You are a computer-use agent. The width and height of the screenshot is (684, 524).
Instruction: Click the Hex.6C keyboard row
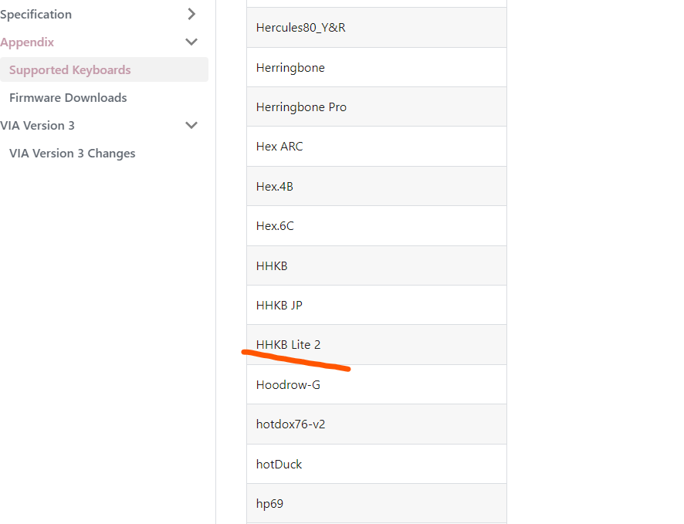(377, 226)
